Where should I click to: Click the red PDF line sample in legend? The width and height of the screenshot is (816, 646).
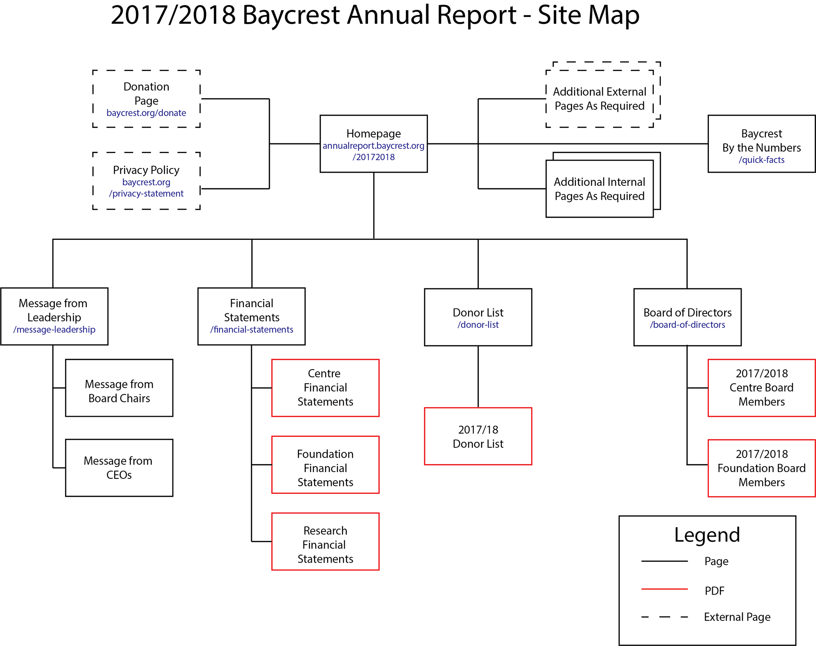[x=665, y=589]
